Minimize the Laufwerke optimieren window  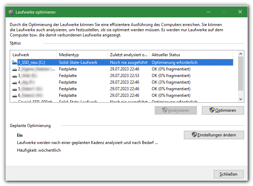pos(209,12)
